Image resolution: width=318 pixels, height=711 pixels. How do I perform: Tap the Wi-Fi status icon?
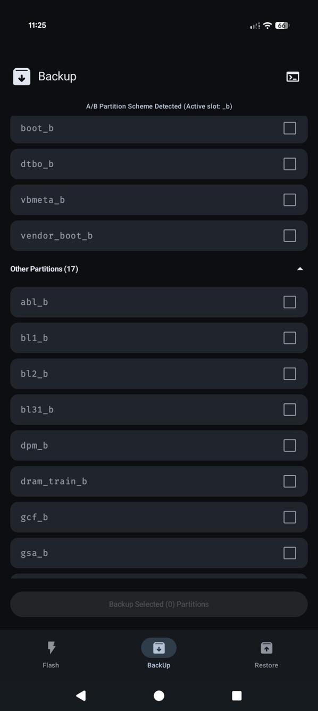[x=266, y=25]
